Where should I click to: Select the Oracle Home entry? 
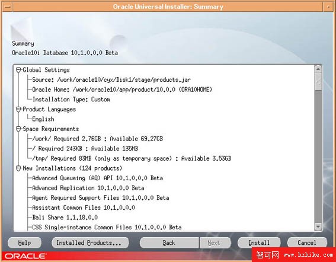click(x=122, y=90)
